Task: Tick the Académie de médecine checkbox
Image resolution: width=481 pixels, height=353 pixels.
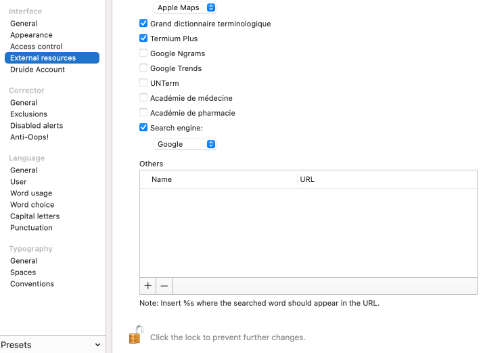Action: point(143,98)
